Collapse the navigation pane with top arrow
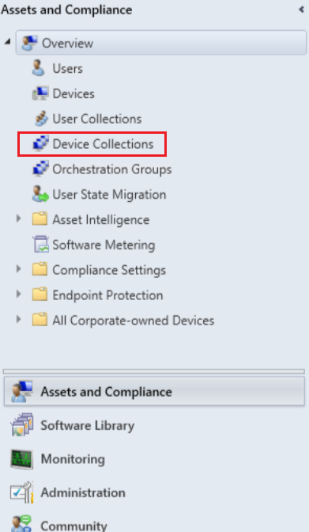The image size is (309, 532). click(x=301, y=9)
